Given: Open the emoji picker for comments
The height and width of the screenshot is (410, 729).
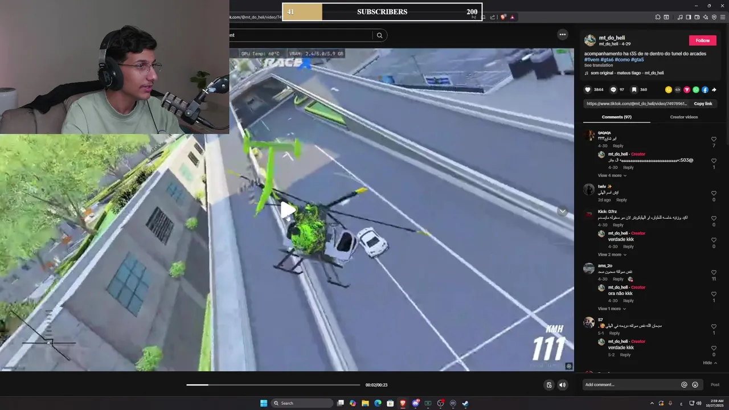Looking at the screenshot, I should click(695, 384).
